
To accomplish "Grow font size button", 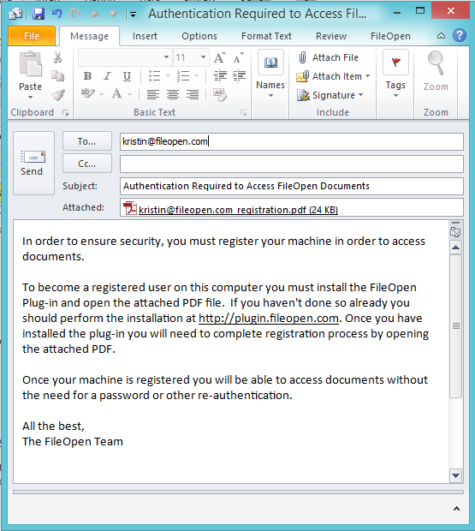I will pyautogui.click(x=220, y=57).
